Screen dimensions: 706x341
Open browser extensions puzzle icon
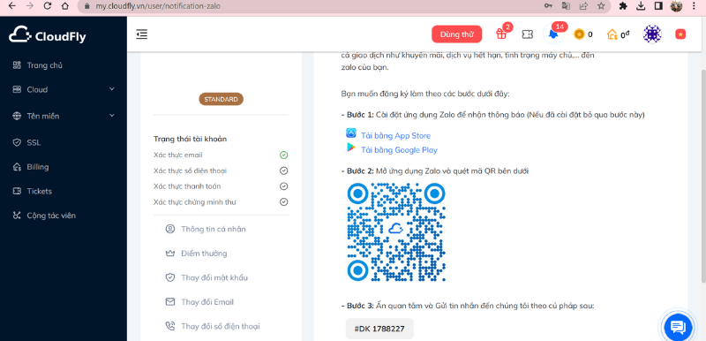click(623, 6)
